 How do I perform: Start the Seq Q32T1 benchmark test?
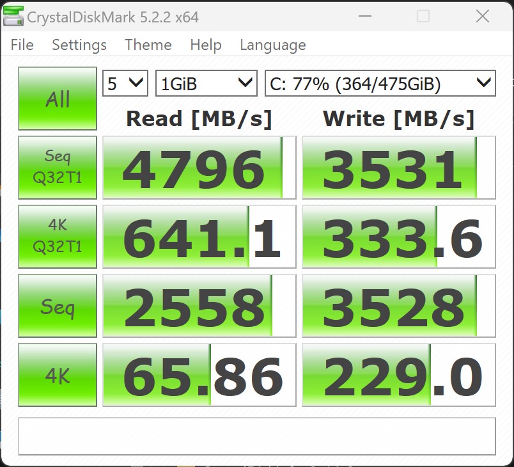58,167
